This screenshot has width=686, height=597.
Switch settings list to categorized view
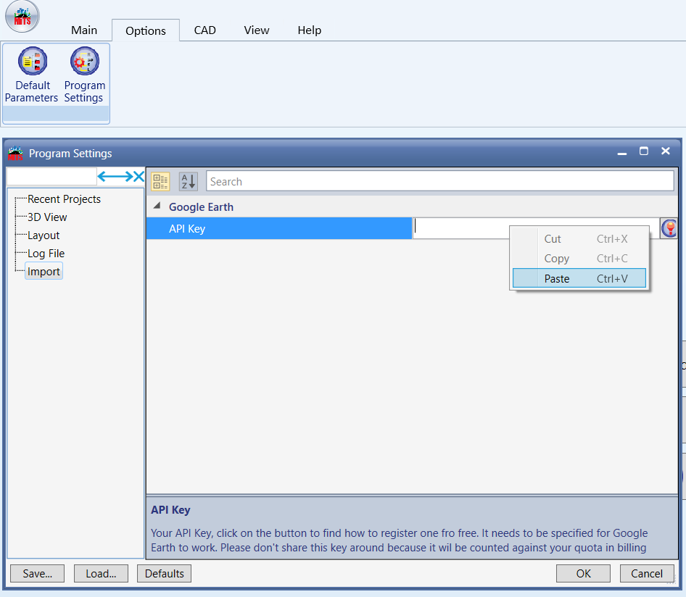[160, 181]
